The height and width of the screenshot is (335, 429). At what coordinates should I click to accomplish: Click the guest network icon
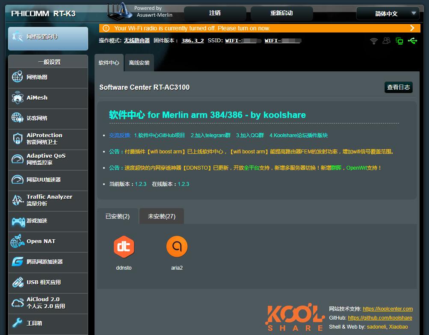point(18,118)
